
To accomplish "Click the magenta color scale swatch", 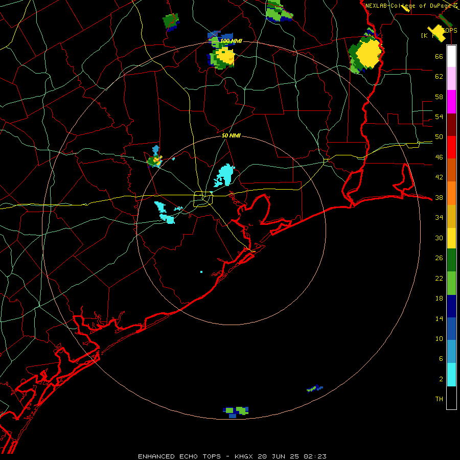I will point(451,102).
